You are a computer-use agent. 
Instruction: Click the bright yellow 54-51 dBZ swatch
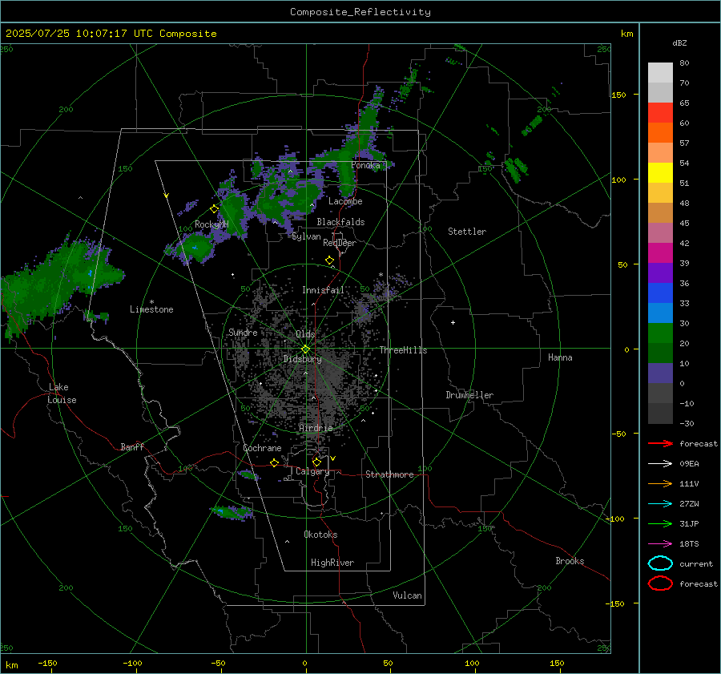(x=660, y=173)
